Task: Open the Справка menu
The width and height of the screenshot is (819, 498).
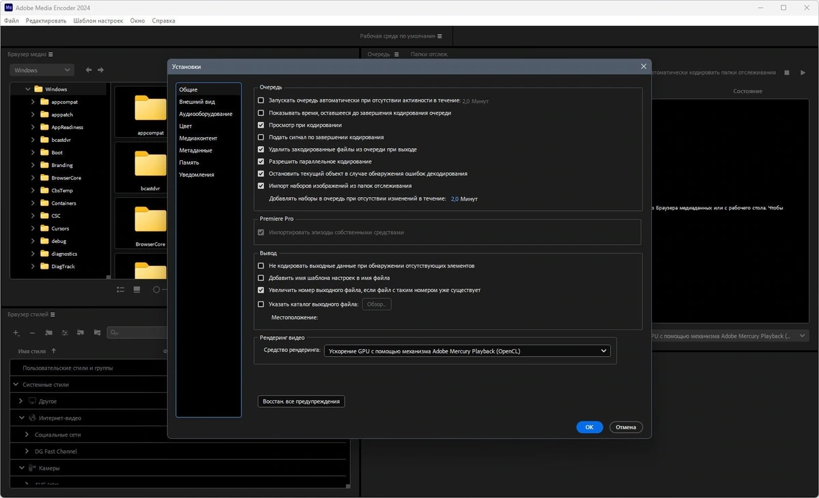Action: (163, 20)
